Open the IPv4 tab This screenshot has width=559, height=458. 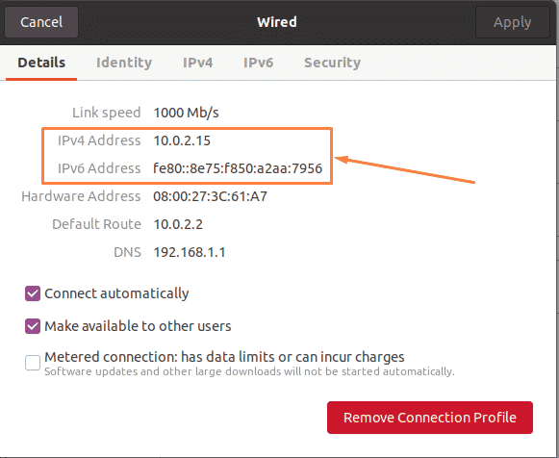point(198,63)
